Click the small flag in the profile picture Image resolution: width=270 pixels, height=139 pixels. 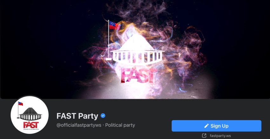coord(21,104)
